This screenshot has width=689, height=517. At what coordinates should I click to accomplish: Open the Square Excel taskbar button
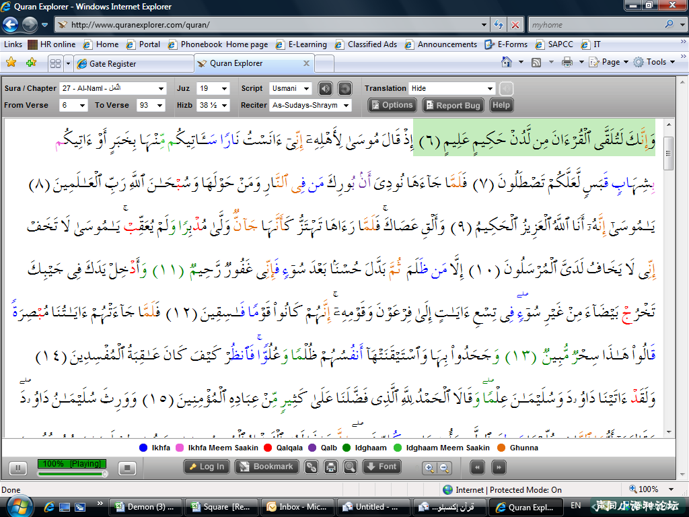(x=221, y=507)
